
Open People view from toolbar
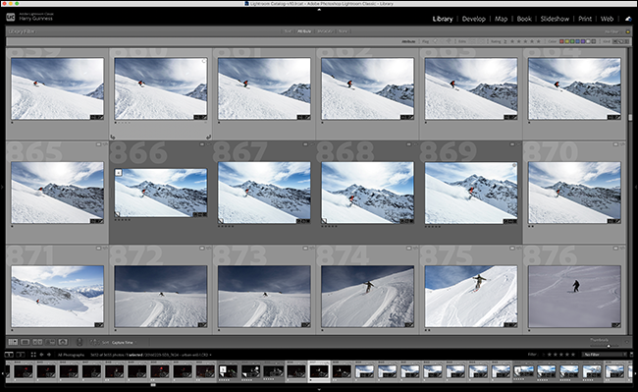click(63, 342)
